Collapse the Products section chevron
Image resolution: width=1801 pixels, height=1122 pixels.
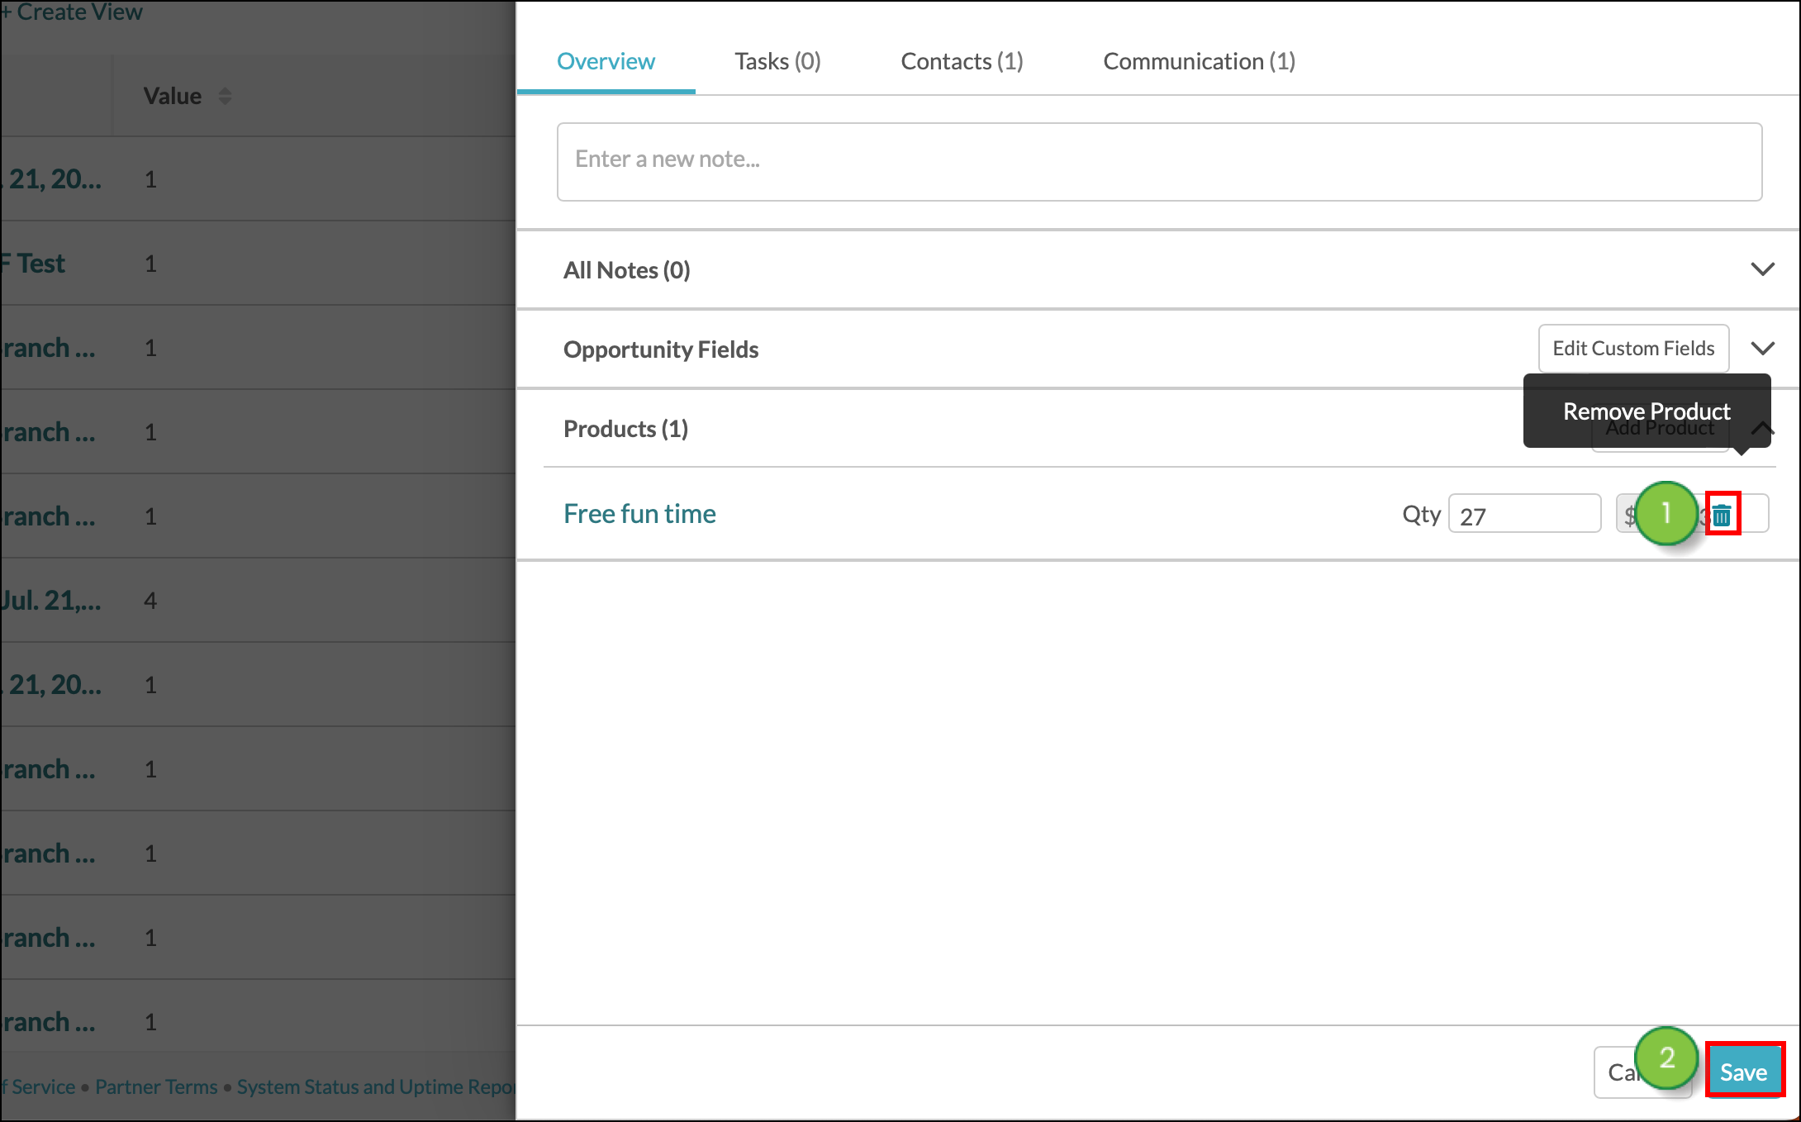[x=1762, y=428]
